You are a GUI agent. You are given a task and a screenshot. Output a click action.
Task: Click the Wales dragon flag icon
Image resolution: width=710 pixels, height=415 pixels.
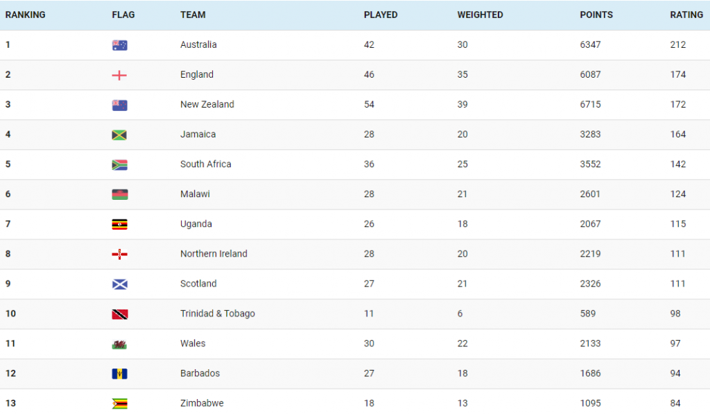[119, 344]
